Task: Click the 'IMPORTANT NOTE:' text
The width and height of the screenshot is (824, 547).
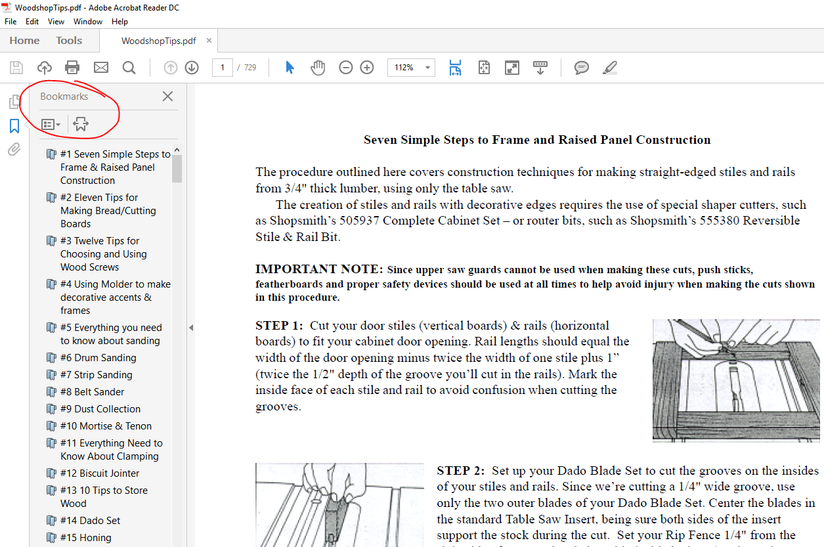Action: [319, 269]
